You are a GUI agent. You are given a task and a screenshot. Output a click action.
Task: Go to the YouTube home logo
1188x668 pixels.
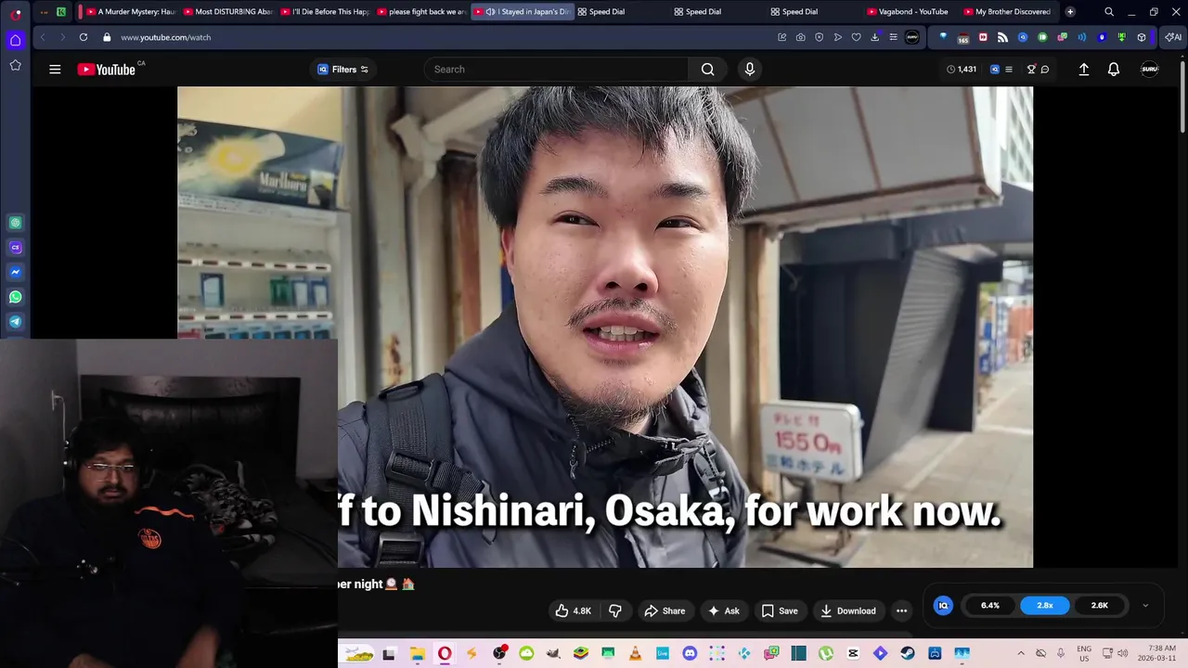pyautogui.click(x=107, y=70)
